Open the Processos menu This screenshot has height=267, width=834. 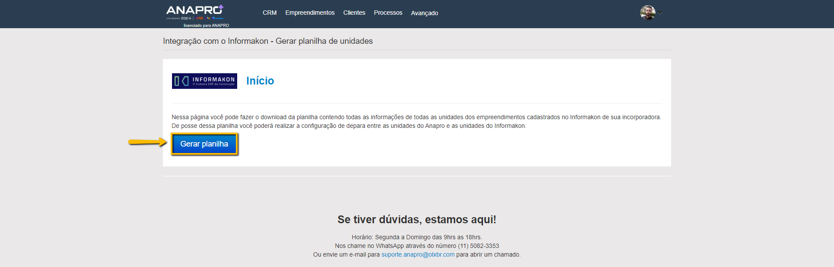tap(388, 13)
